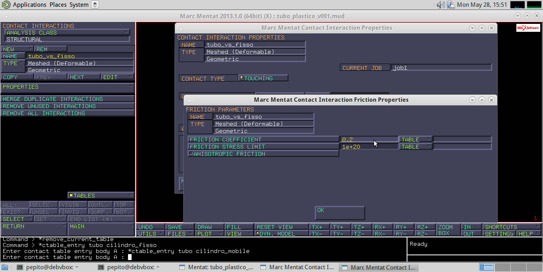This screenshot has height=272, width=543.
Task: Open SHORTCUTS menu
Action: pyautogui.click(x=512, y=227)
